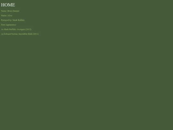Click the 'First Appearance:' heading text
This screenshot has width=173, height=130.
pos(9,25)
